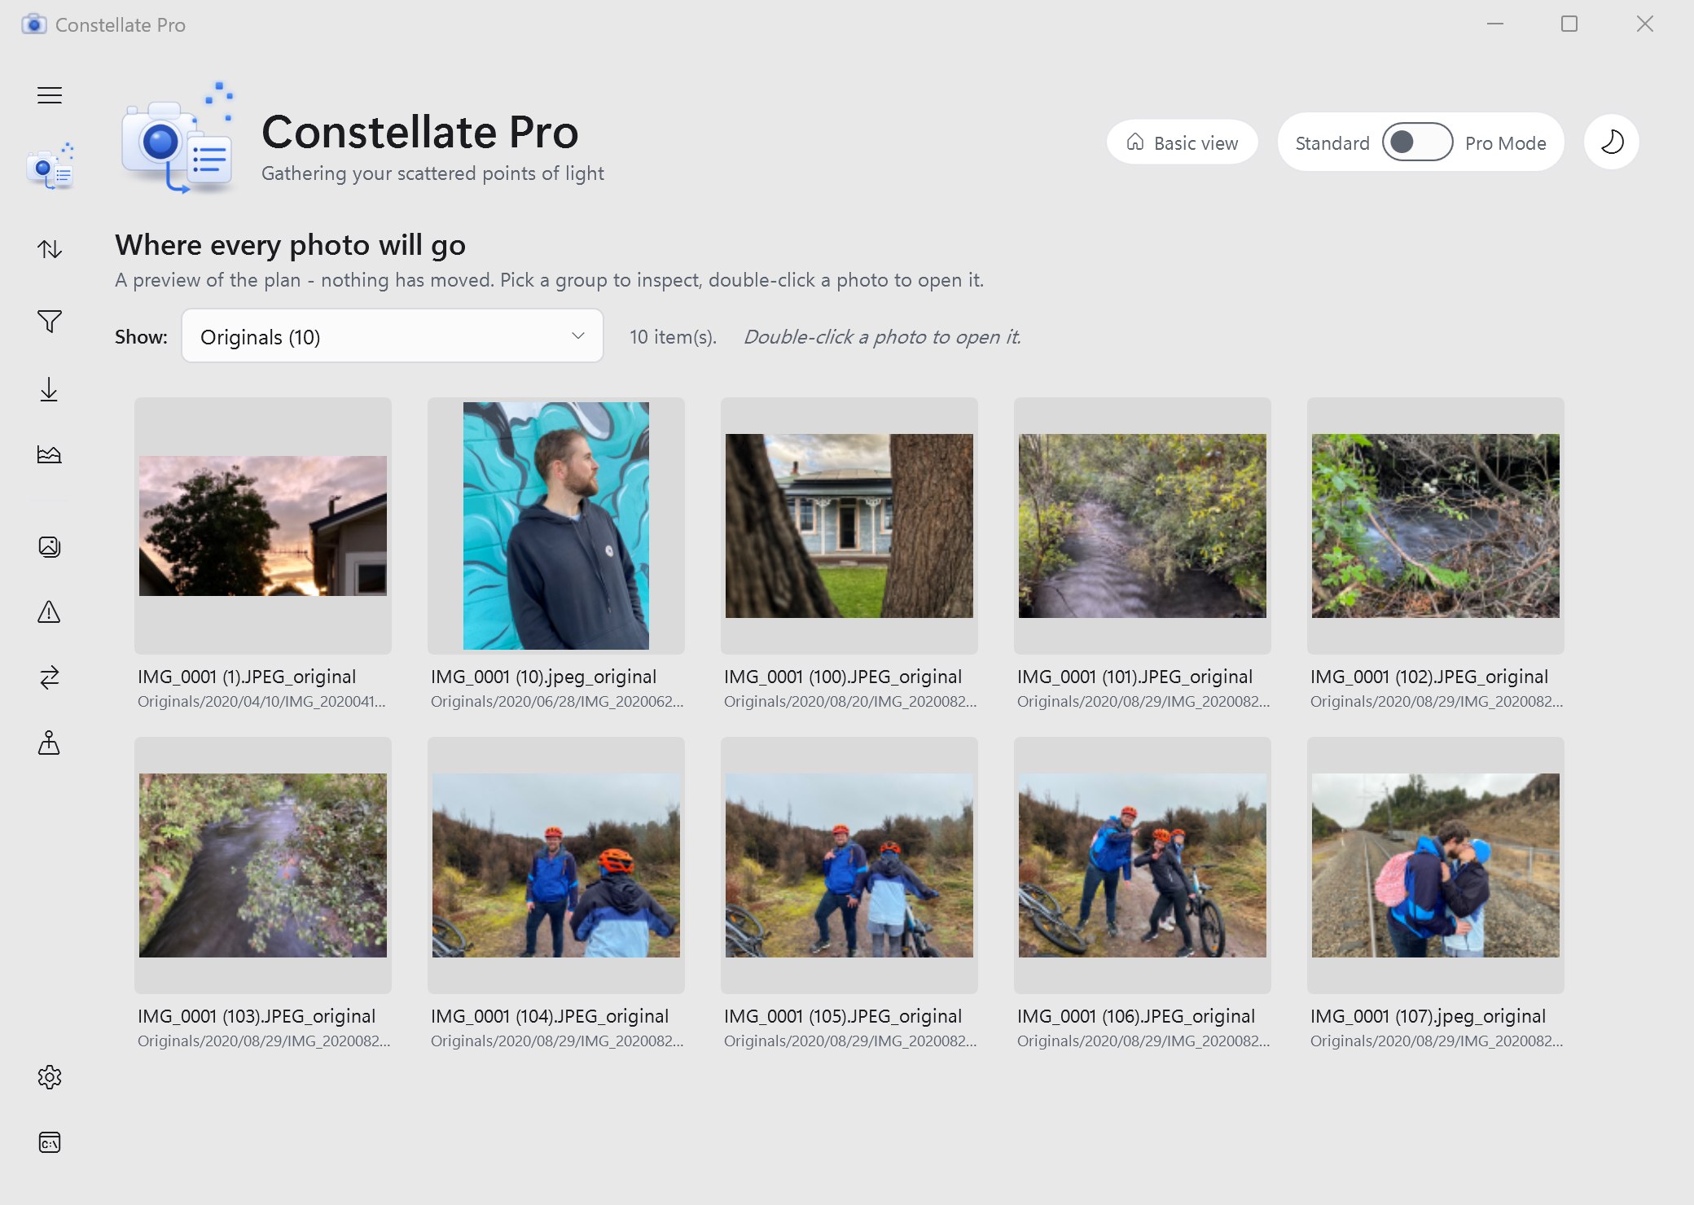Viewport: 1694px width, 1205px height.
Task: Open the photo gallery sidebar item
Action: point(50,546)
